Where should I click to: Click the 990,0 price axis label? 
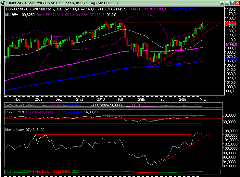click(x=229, y=91)
